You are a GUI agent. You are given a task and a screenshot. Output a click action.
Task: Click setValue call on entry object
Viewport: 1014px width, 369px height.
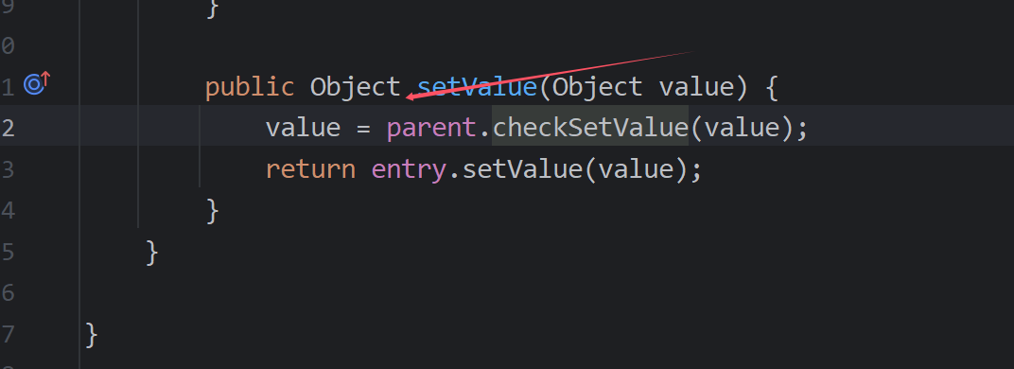coord(522,169)
